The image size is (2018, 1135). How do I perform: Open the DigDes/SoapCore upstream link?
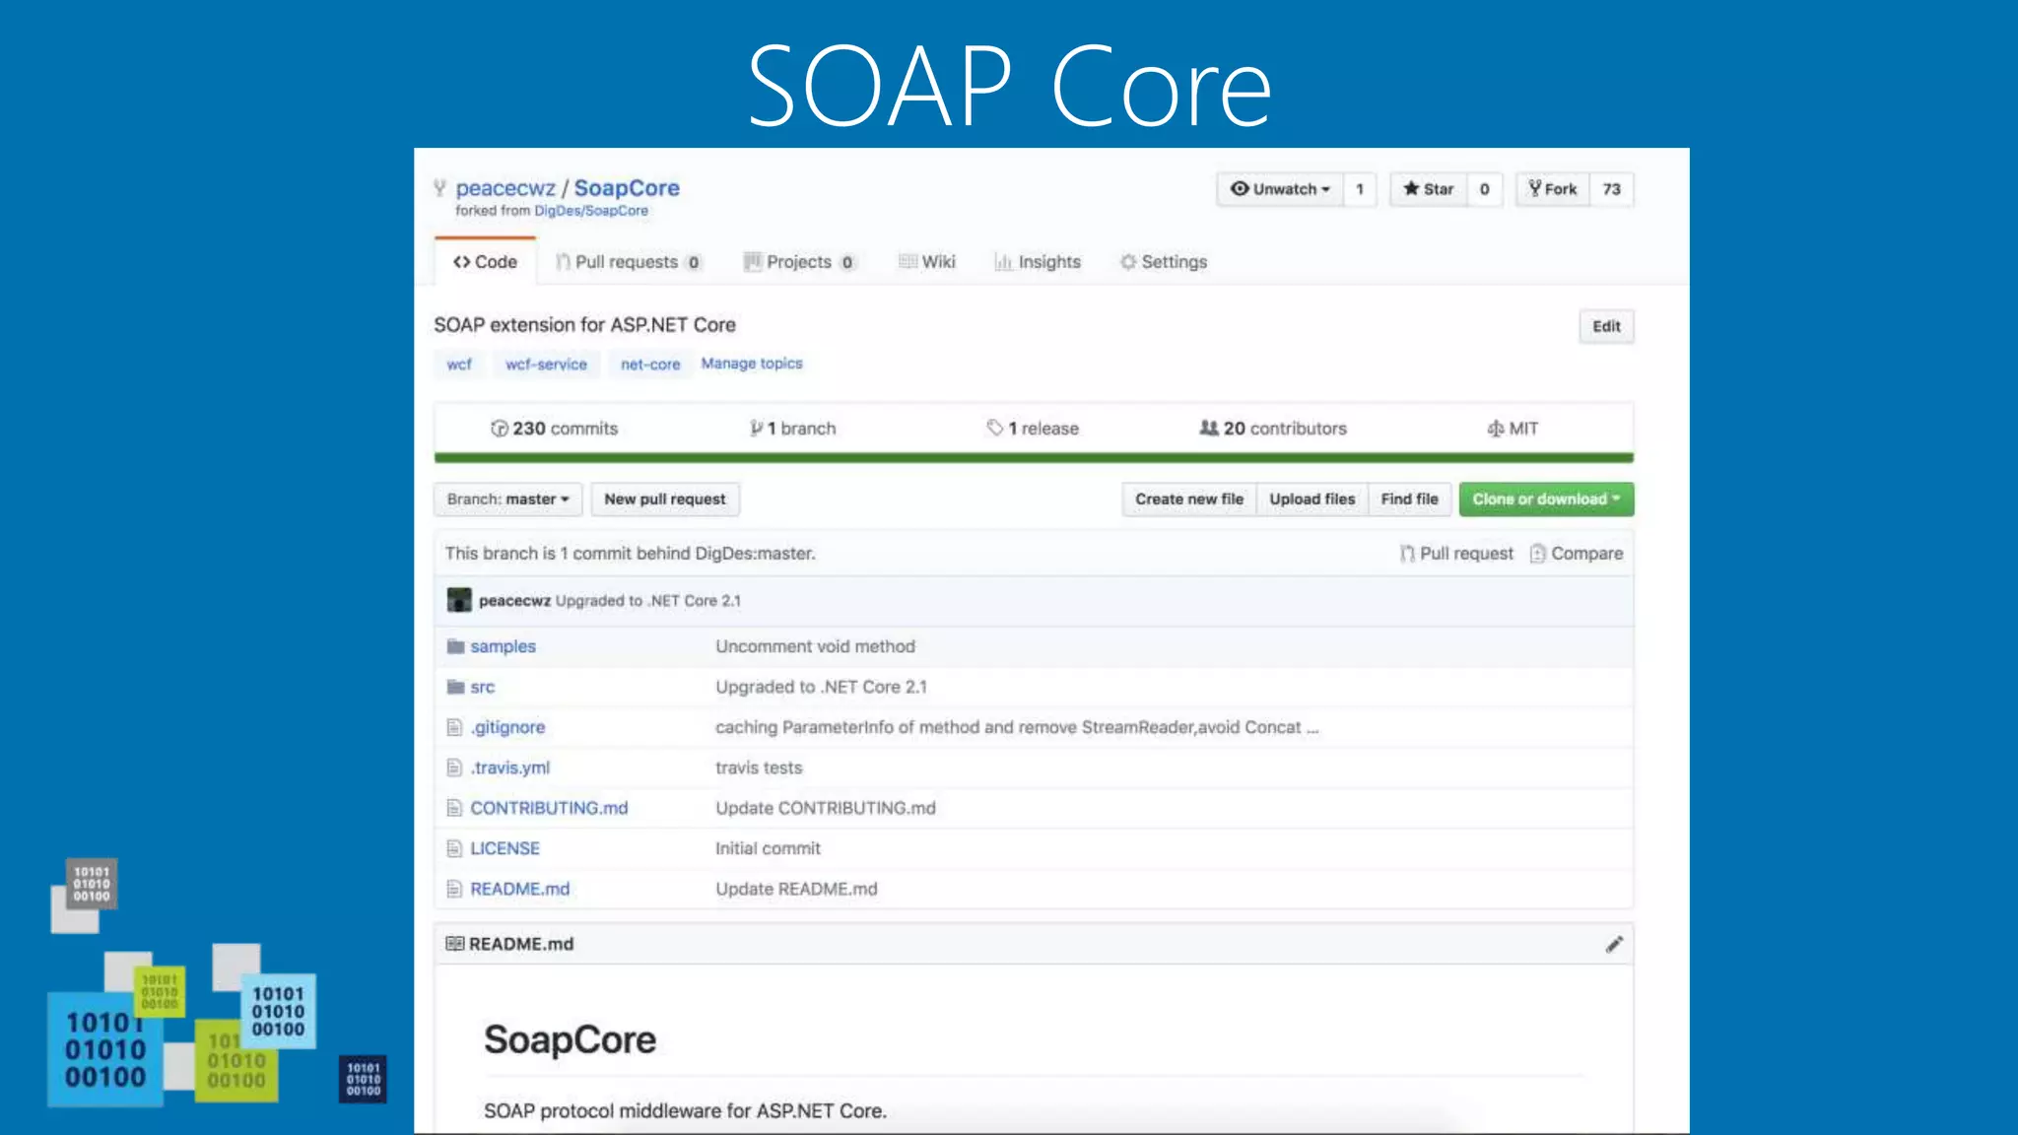pyautogui.click(x=591, y=211)
